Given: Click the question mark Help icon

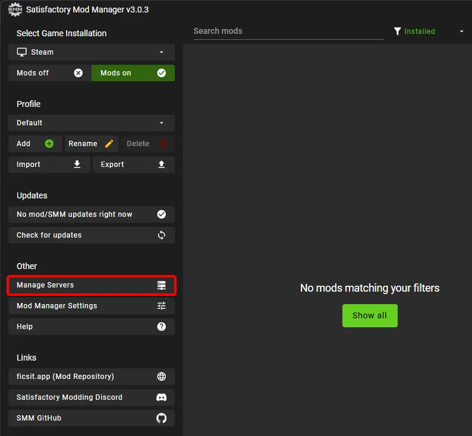Looking at the screenshot, I should (x=161, y=327).
